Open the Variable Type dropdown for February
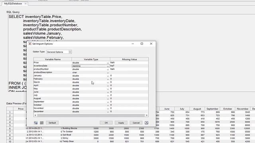 click(108, 79)
